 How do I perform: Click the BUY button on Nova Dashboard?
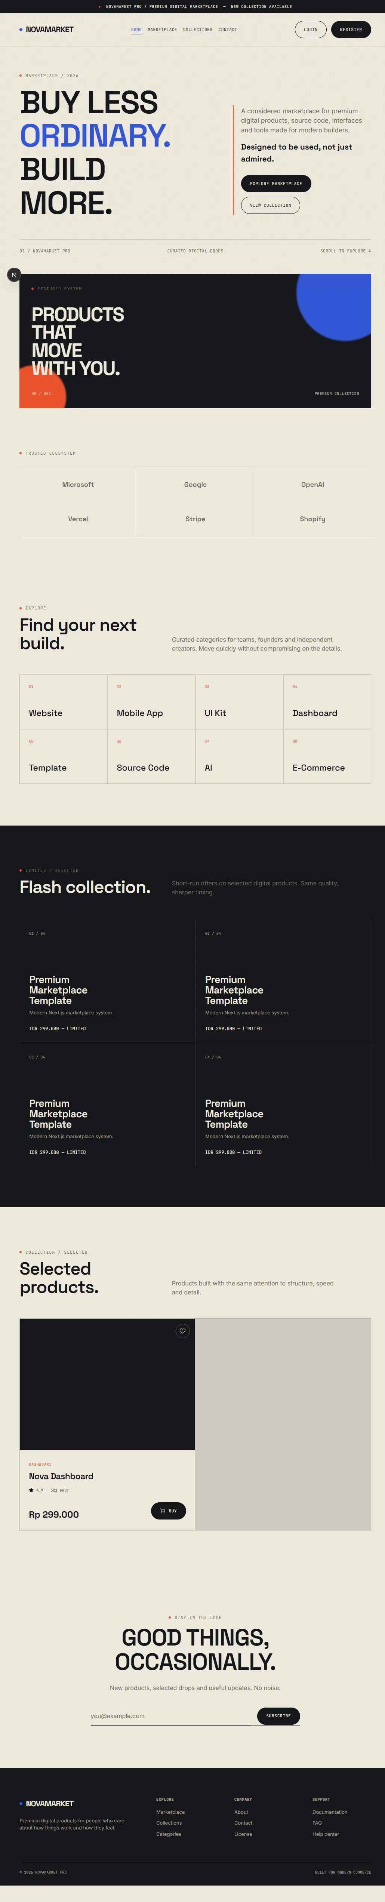168,1511
